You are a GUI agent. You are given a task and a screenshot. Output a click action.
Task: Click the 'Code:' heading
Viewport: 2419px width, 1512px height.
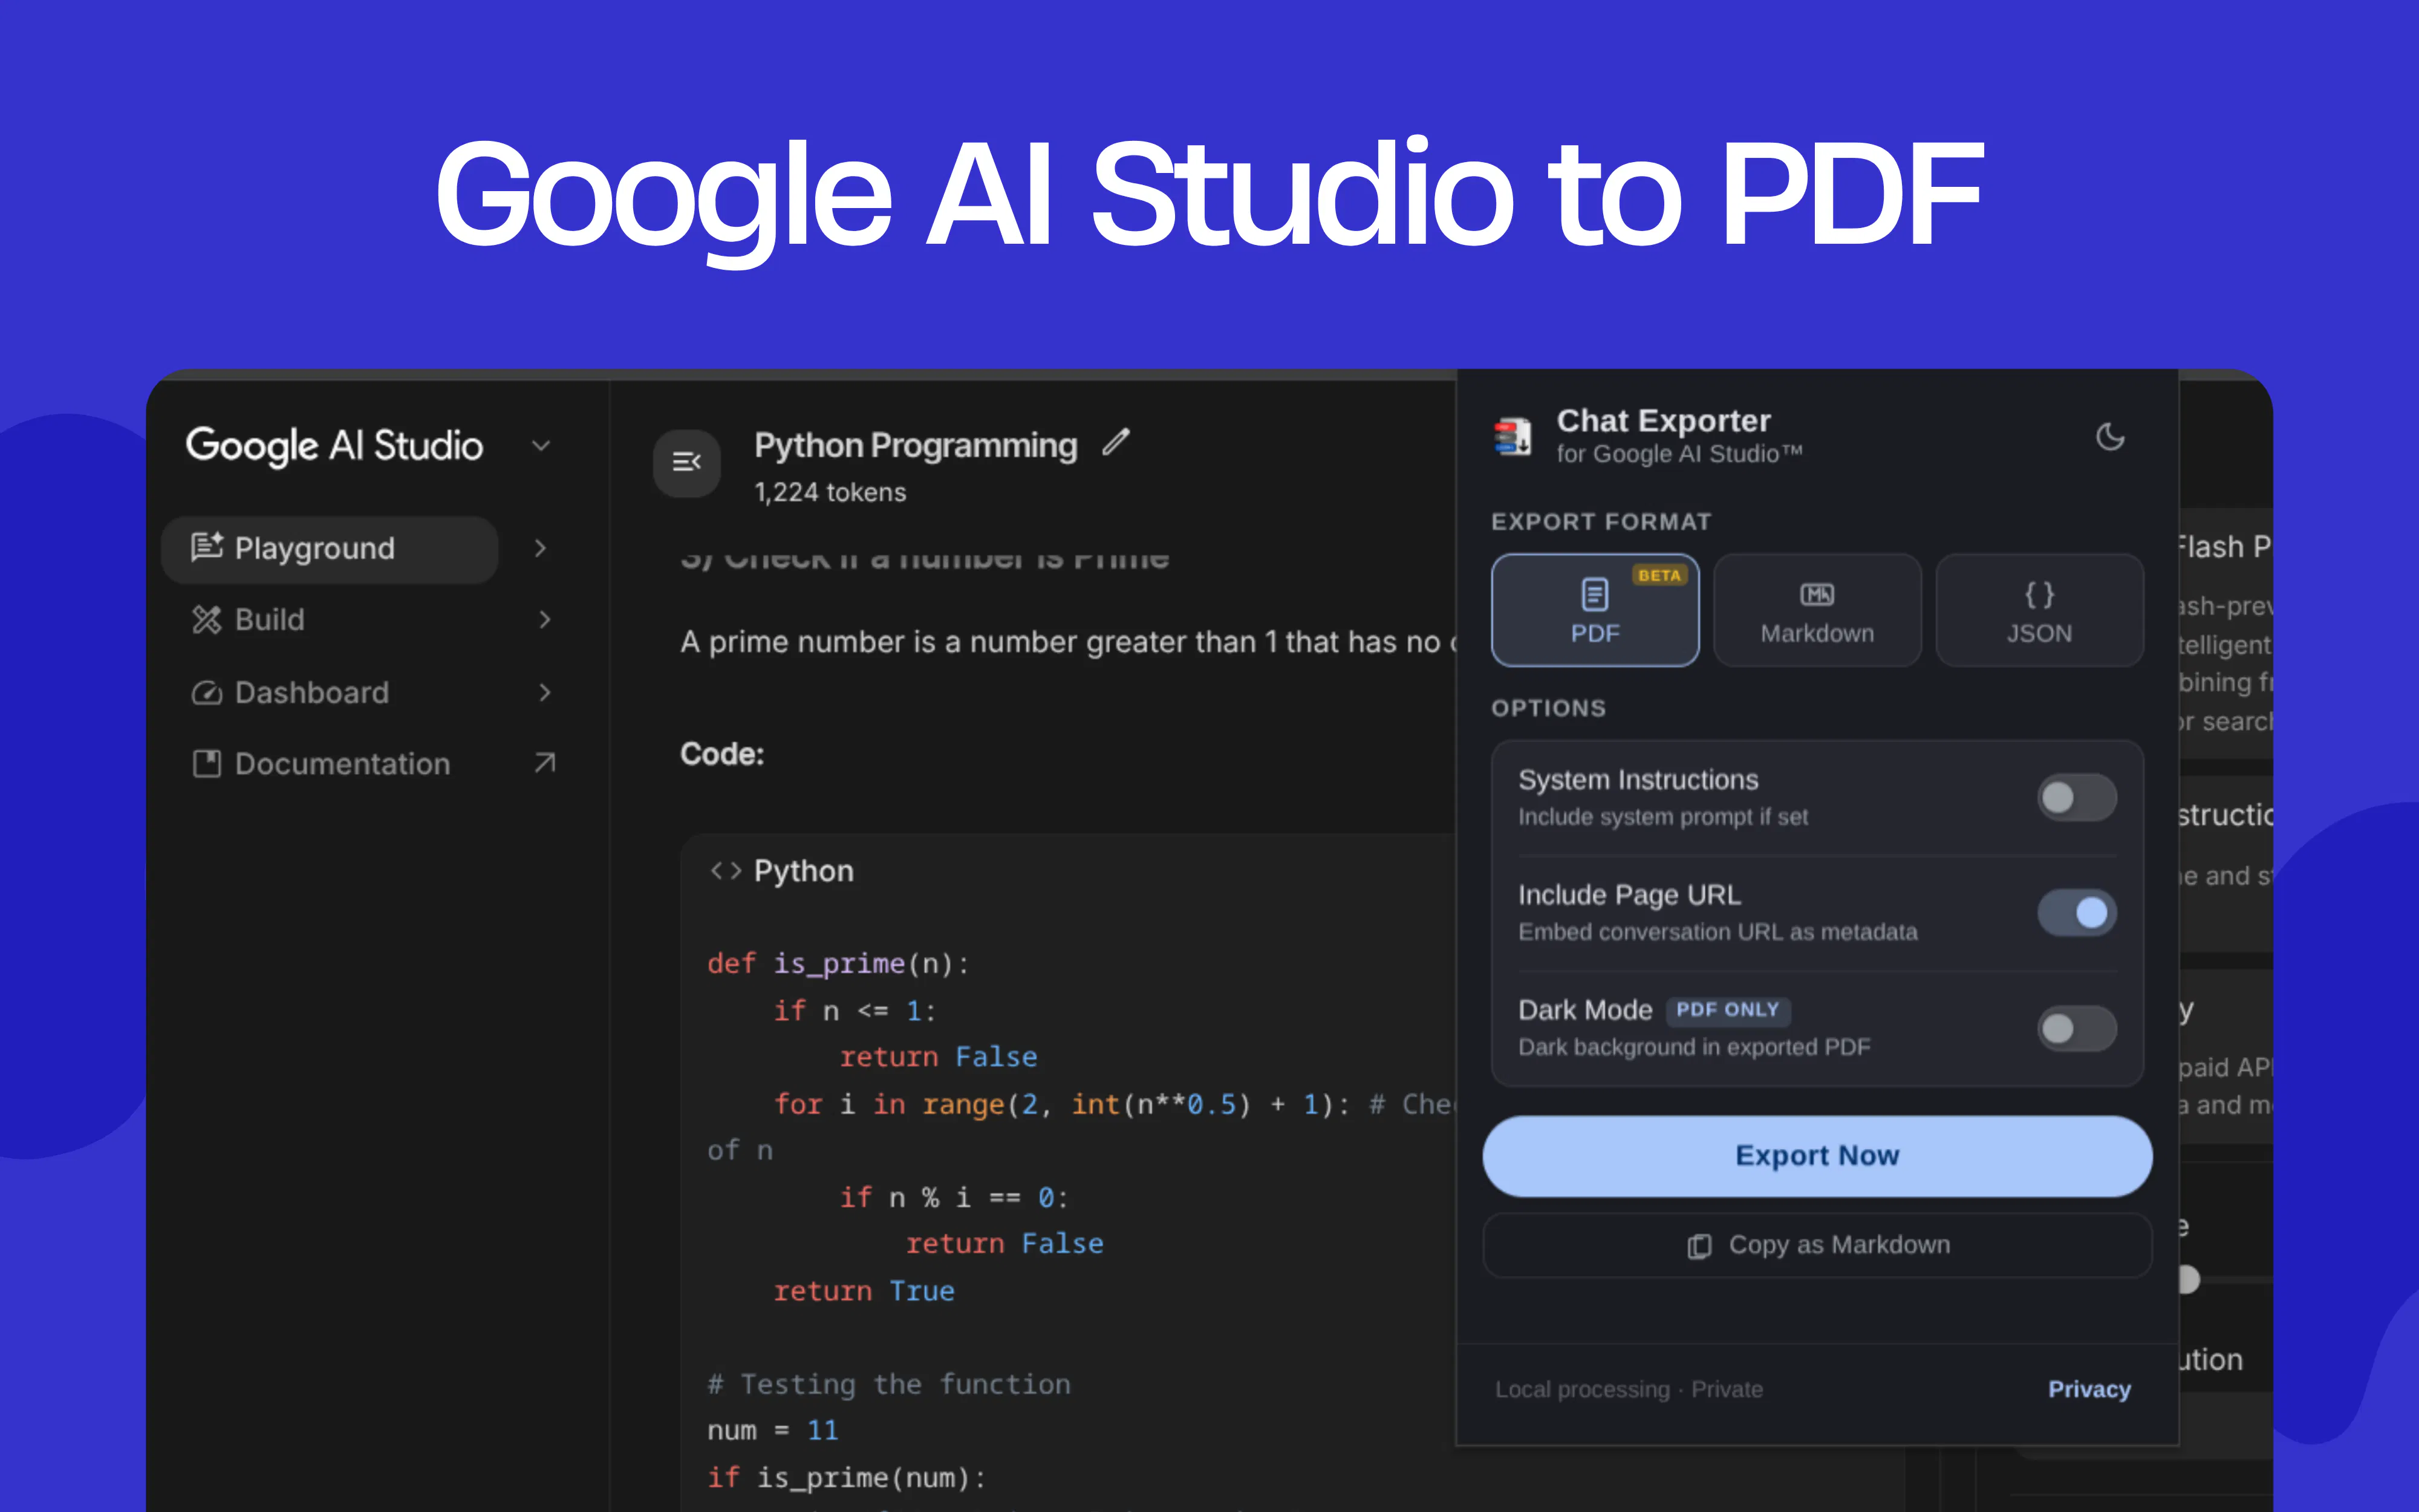click(x=721, y=754)
